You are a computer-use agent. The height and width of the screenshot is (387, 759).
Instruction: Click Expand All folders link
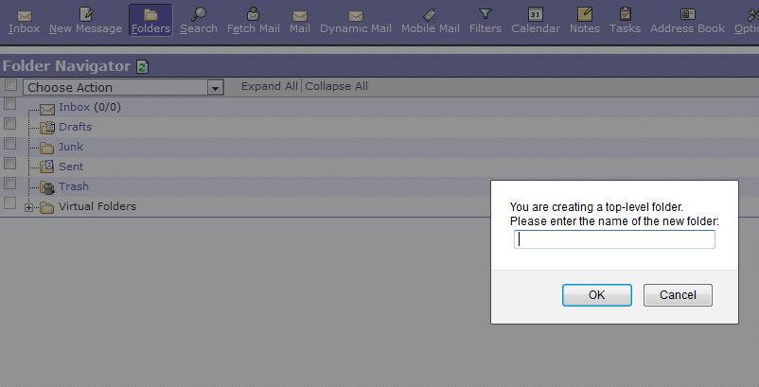pos(269,86)
